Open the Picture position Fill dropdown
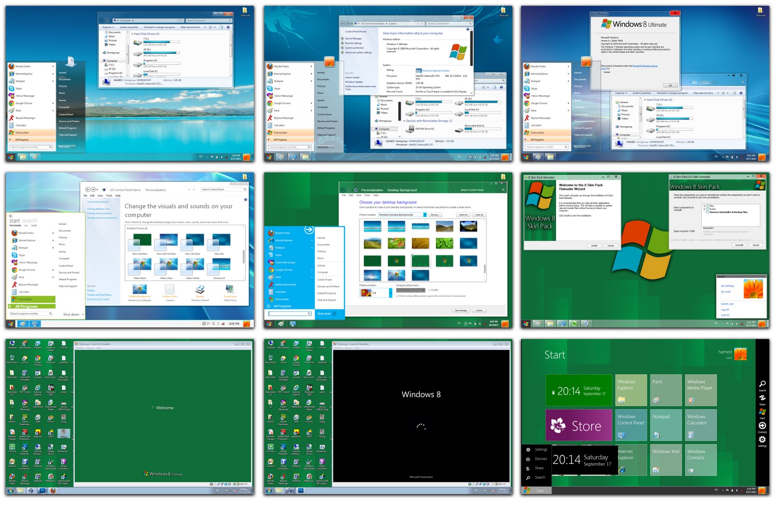The height and width of the screenshot is (508, 775). (390, 293)
